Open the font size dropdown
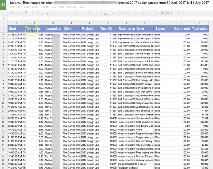This screenshot has height=169, width=213. (82, 13)
